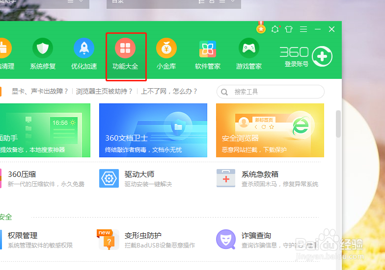Image resolution: width=385 pixels, height=270 pixels.
Task: Click the vertical scrollbar thumb
Action: click(x=338, y=124)
